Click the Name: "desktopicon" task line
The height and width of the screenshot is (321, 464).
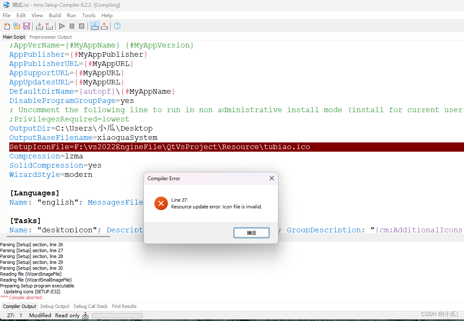click(x=76, y=230)
